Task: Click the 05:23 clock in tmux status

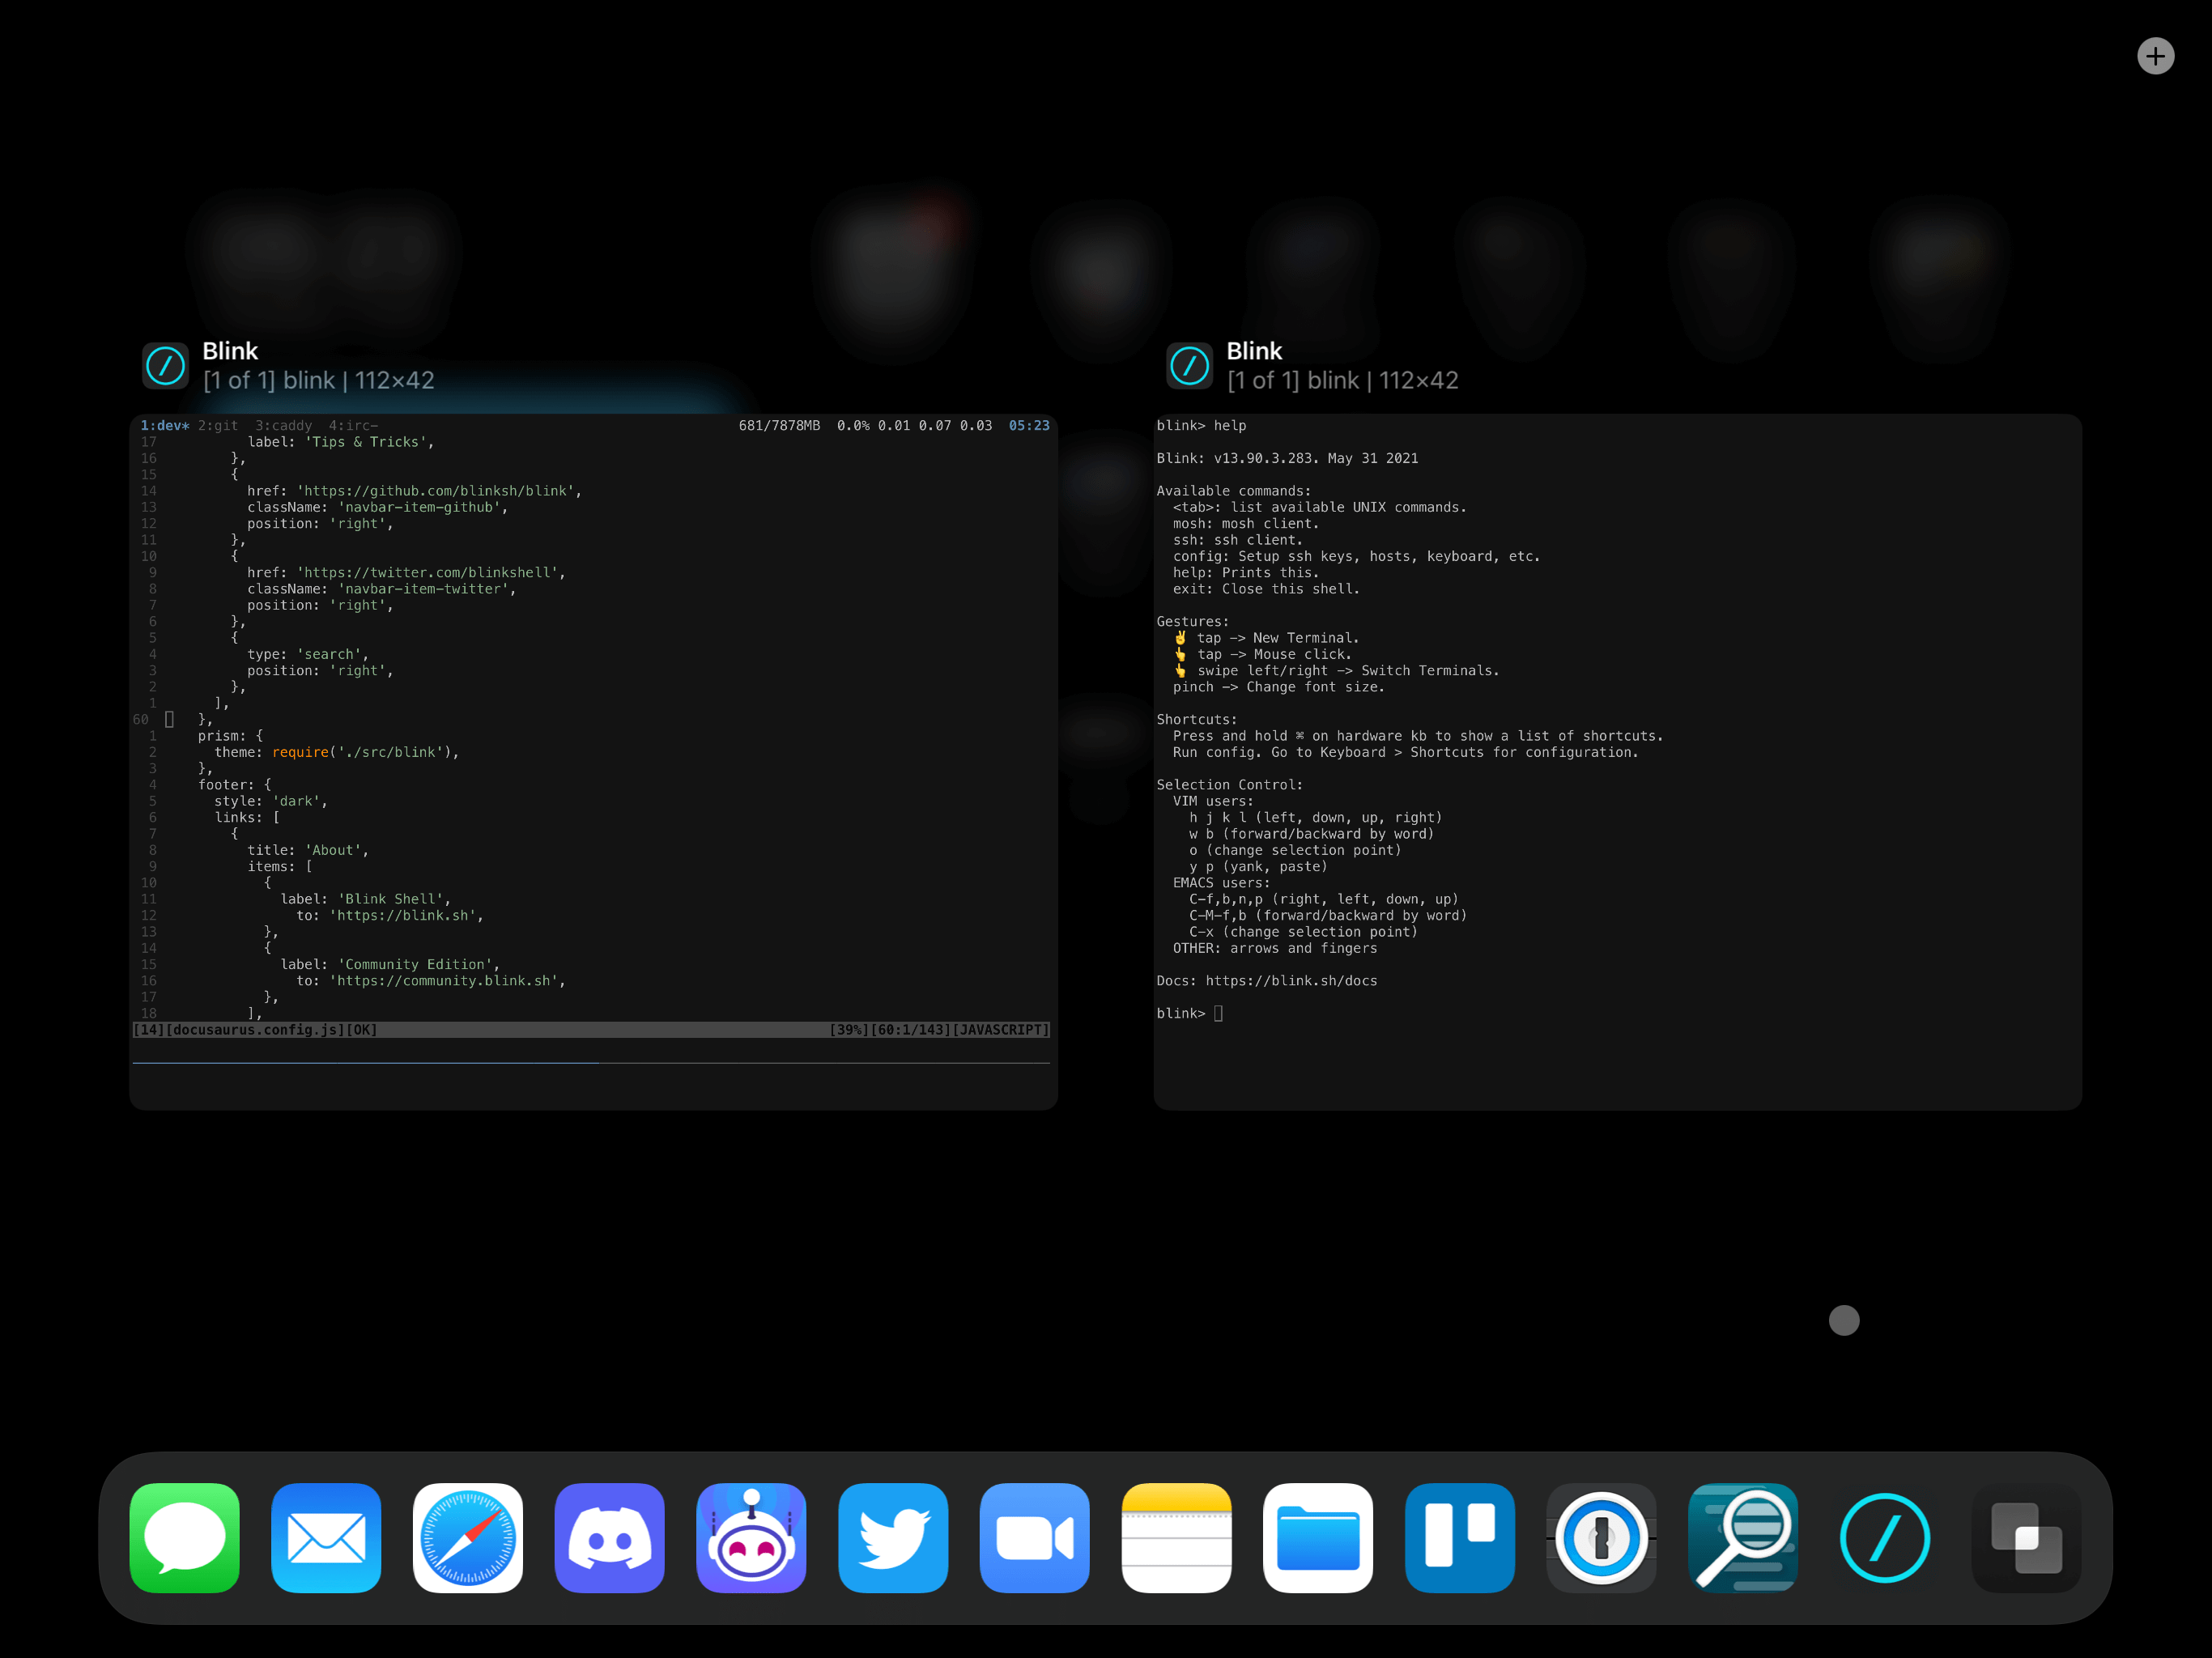Action: coord(1029,425)
